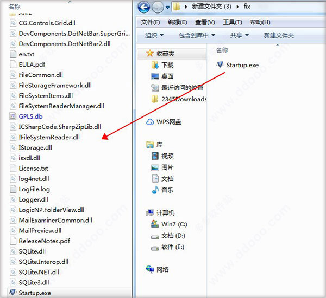Click the folder icon in address bar
The image size is (326, 298).
177,7
